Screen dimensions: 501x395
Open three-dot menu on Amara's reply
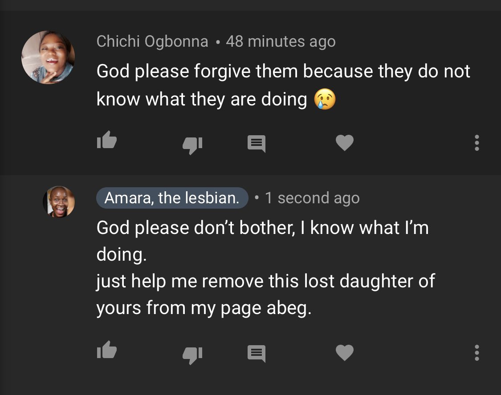coord(477,353)
